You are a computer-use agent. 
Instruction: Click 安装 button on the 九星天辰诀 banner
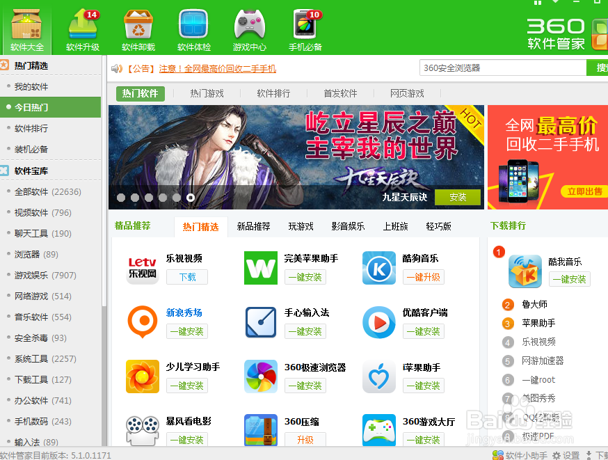[458, 197]
